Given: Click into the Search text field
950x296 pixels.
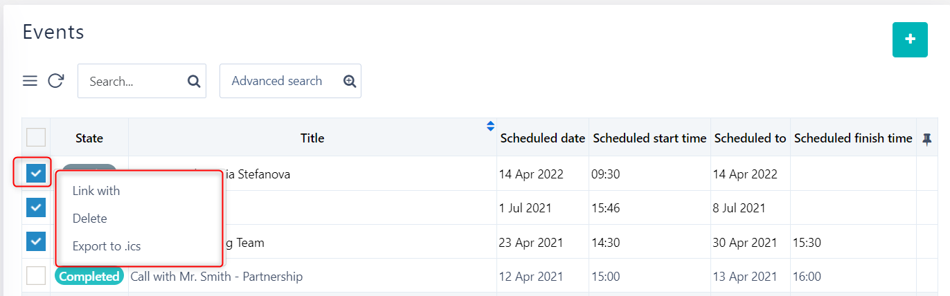Looking at the screenshot, I should pyautogui.click(x=132, y=81).
